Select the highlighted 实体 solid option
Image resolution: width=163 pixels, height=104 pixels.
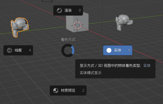click(x=118, y=50)
